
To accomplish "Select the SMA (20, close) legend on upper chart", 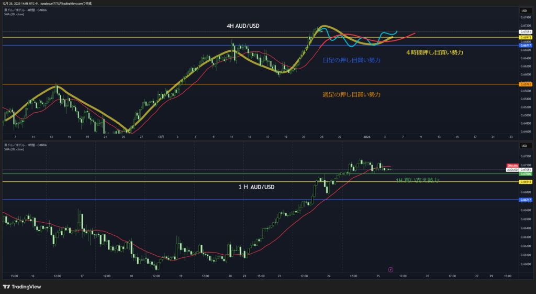I will click(x=14, y=15).
